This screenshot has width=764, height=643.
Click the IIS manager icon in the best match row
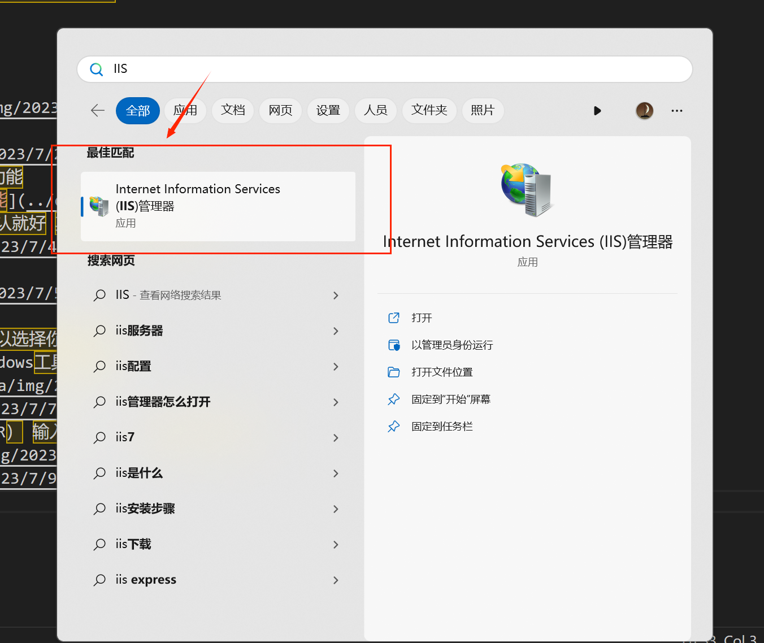coord(99,206)
